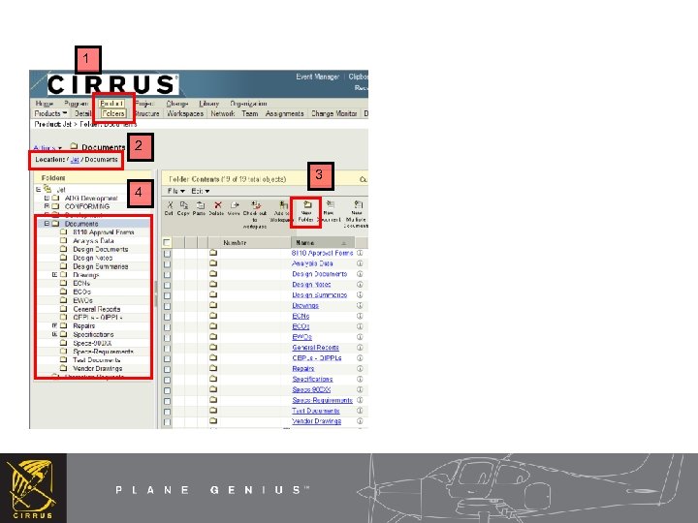Check the box for Design Notes row
This screenshot has height=523, width=698.
click(x=167, y=285)
